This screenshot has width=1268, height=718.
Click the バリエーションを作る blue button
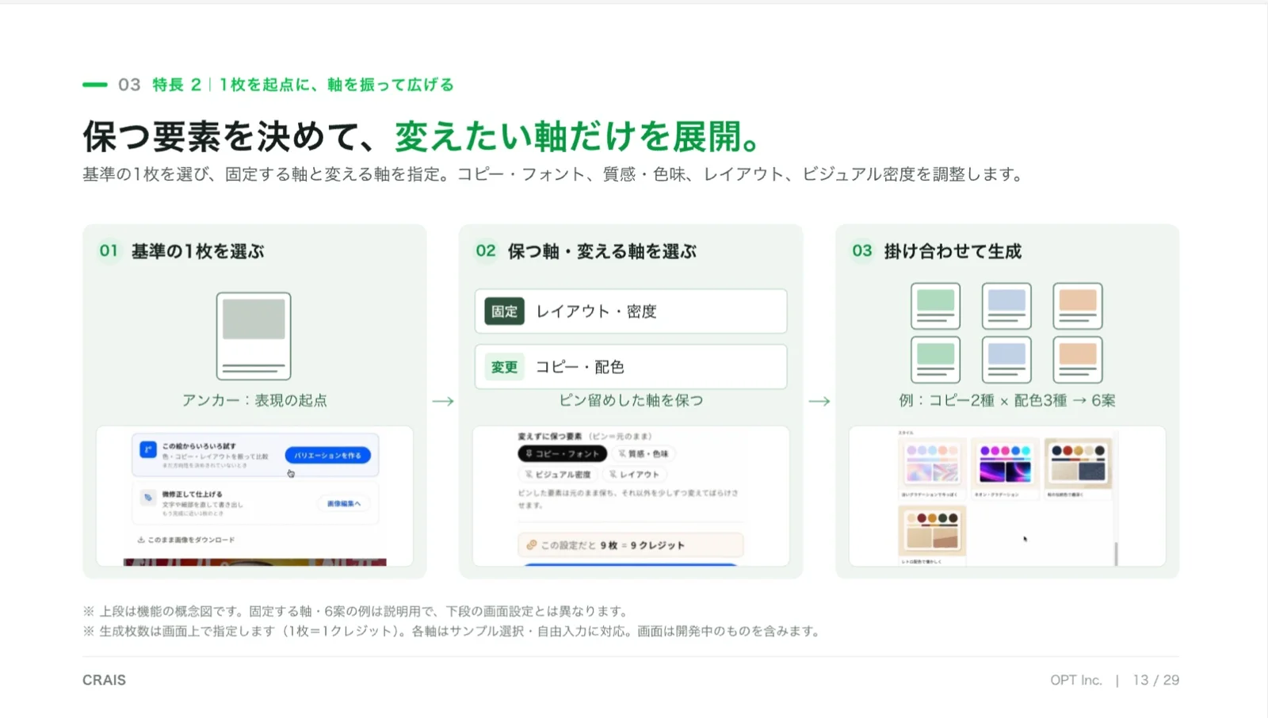tap(327, 455)
